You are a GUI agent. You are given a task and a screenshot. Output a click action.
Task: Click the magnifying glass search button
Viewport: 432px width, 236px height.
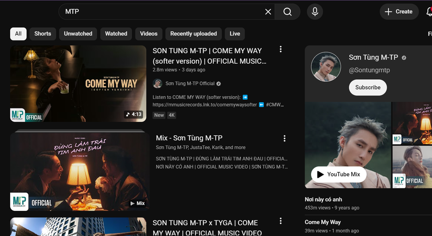coord(287,11)
